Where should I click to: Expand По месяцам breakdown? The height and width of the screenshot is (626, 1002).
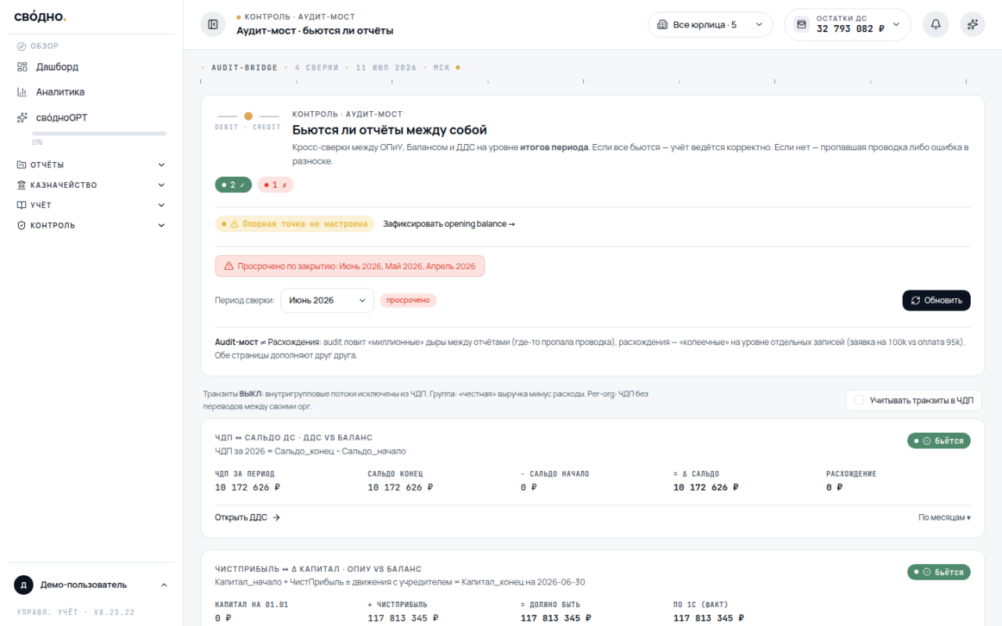pyautogui.click(x=944, y=518)
